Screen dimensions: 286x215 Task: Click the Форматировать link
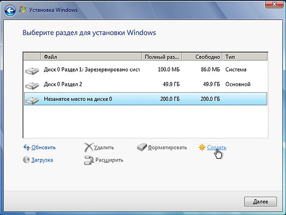click(167, 147)
